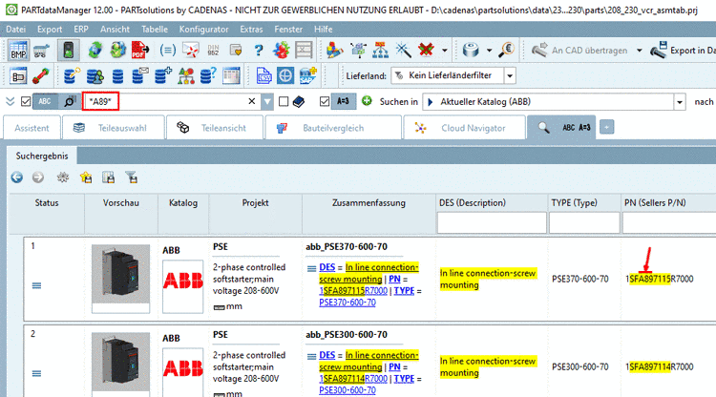Open the Konfigurator menu
Image resolution: width=716 pixels, height=397 pixels.
click(203, 30)
